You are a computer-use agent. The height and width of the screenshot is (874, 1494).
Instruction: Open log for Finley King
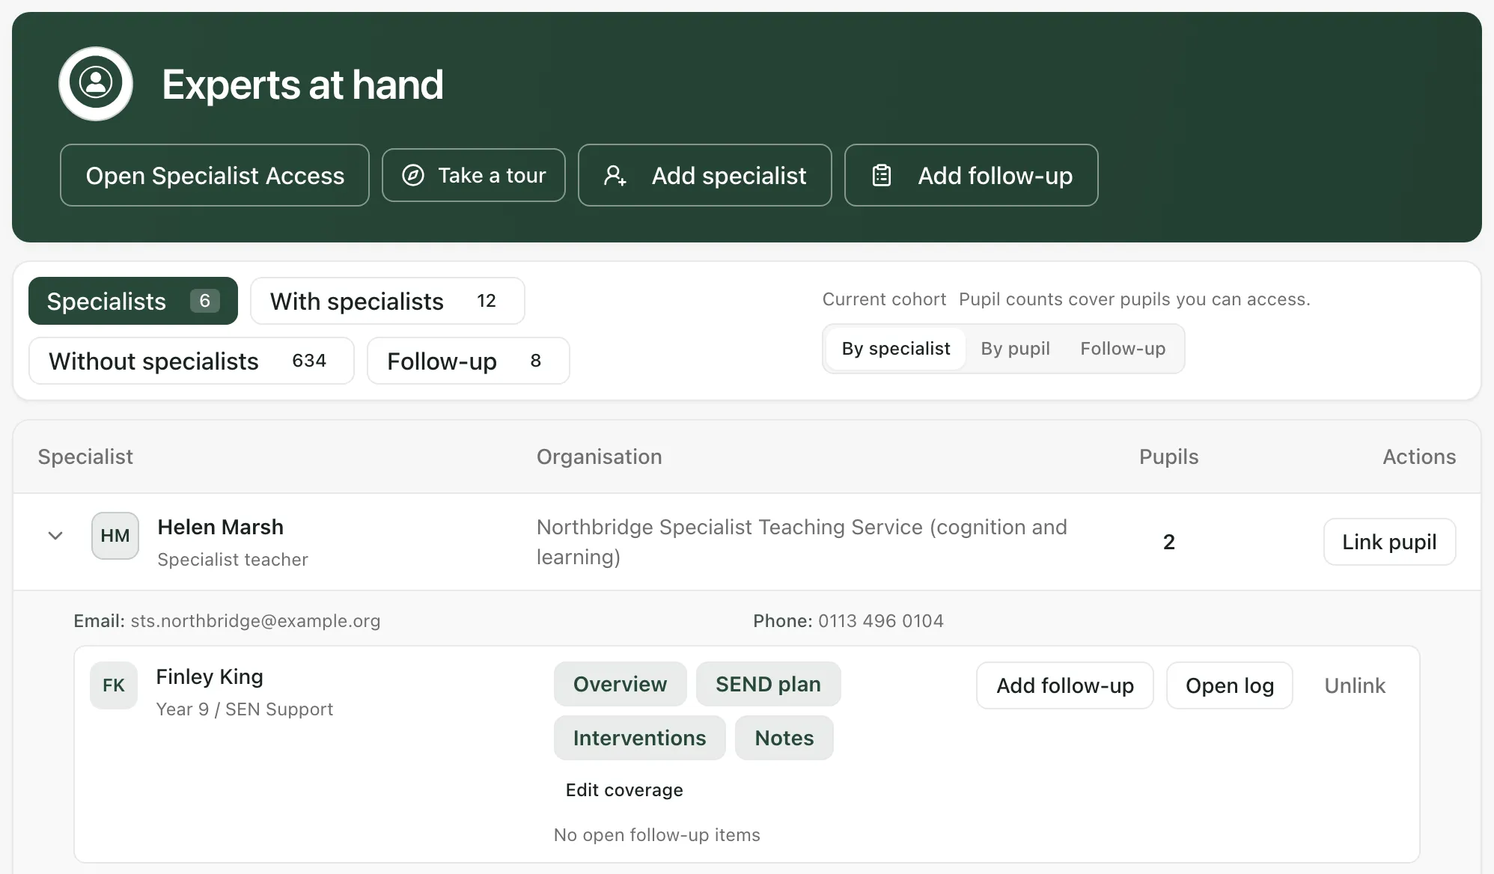click(1229, 685)
